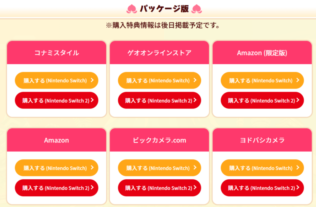Buy Nintendo Switch version at ビックカメラ.com
This screenshot has height=207, width=316.
[159, 168]
